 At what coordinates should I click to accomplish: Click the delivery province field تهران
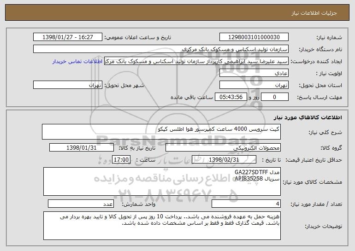[x=254, y=85]
